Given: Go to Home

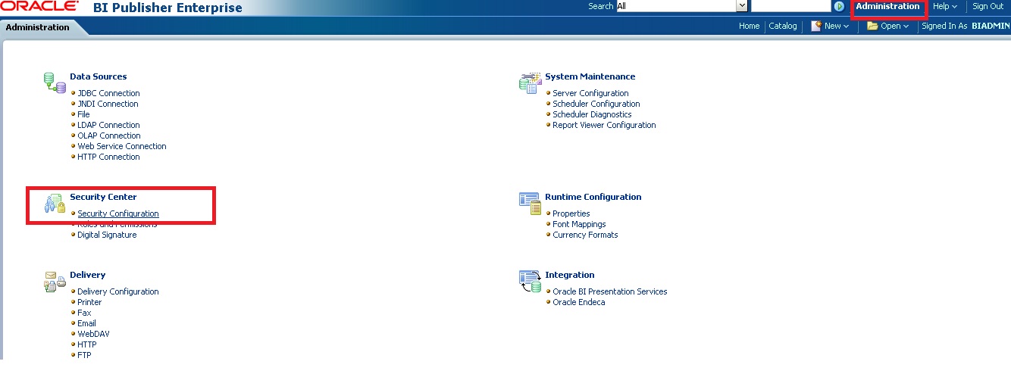Looking at the screenshot, I should (749, 26).
